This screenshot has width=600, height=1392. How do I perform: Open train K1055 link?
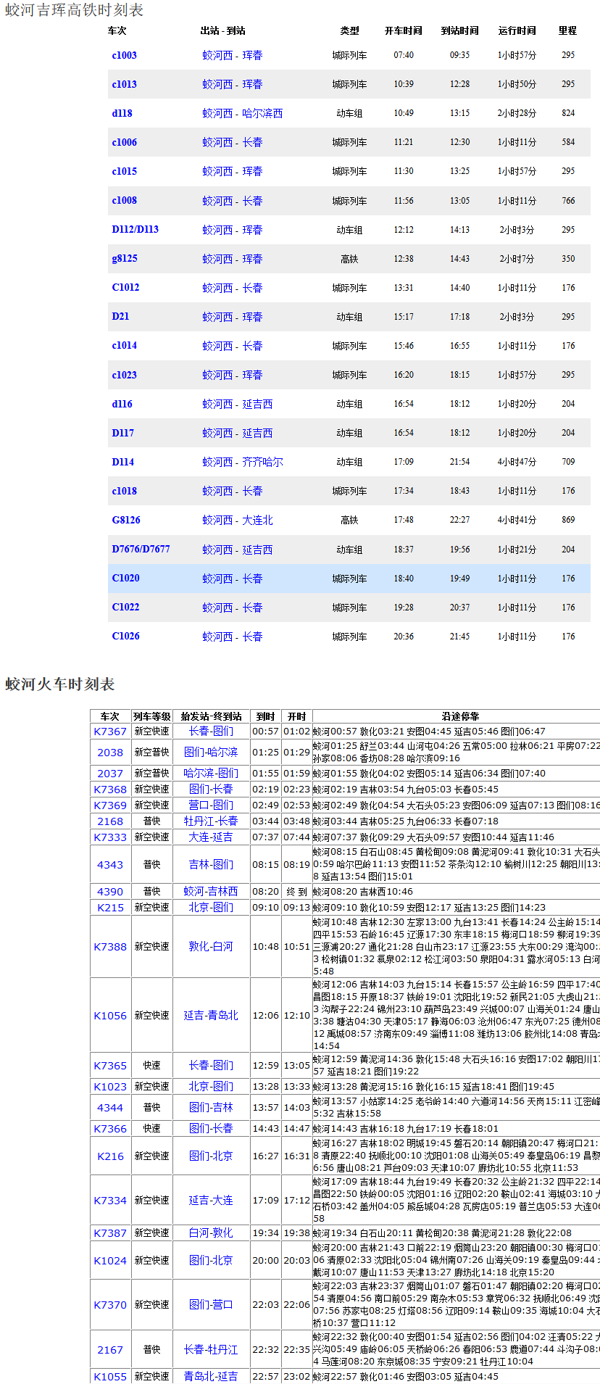[110, 1377]
